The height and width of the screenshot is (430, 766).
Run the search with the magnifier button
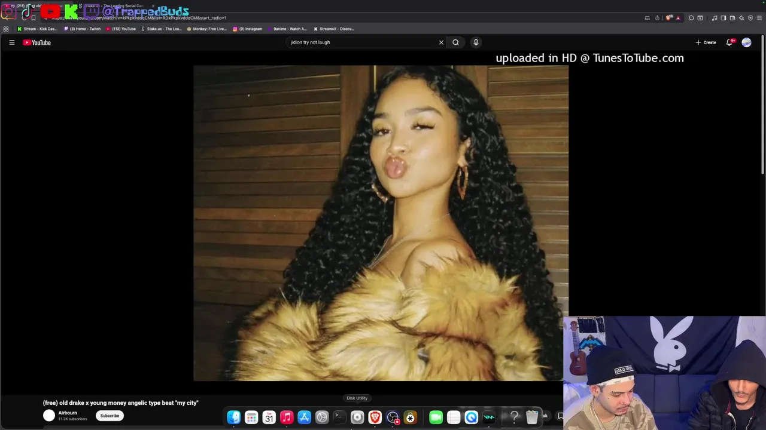(455, 42)
